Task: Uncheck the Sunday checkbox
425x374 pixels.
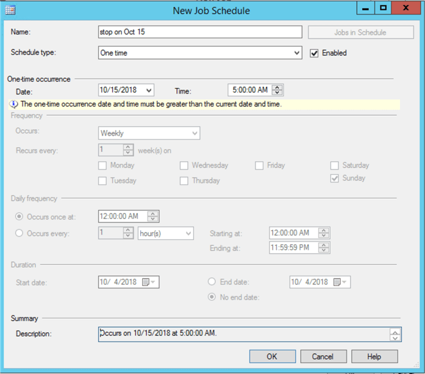Action: coord(335,178)
